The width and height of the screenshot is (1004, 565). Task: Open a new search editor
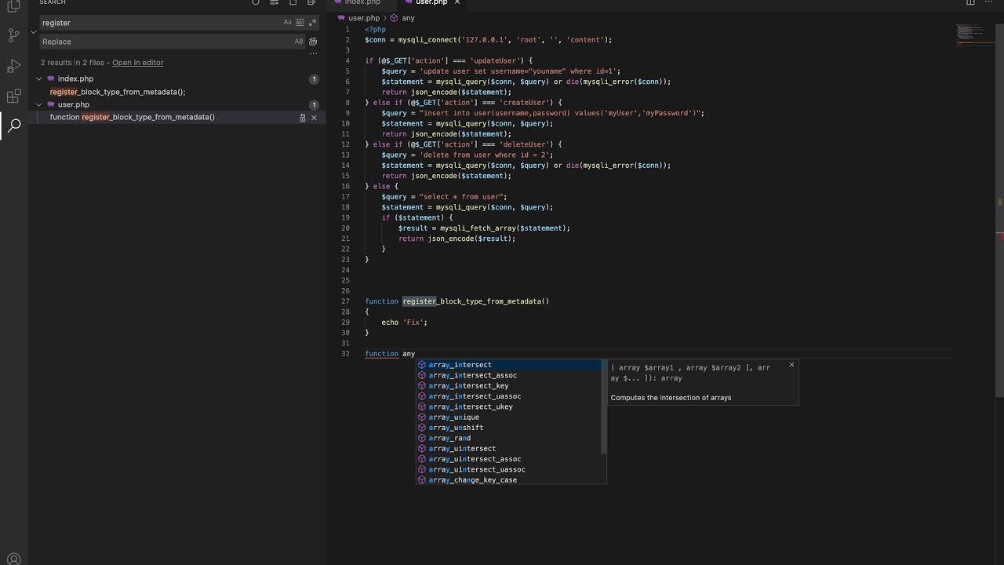coord(293,2)
